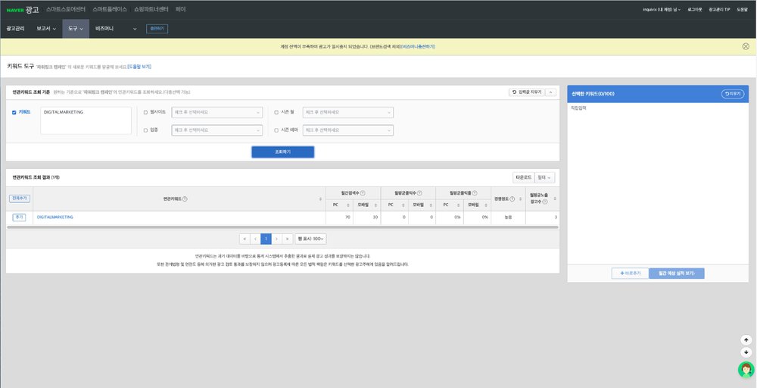
Task: Open the chatbot assistant avatar icon
Action: click(x=746, y=370)
